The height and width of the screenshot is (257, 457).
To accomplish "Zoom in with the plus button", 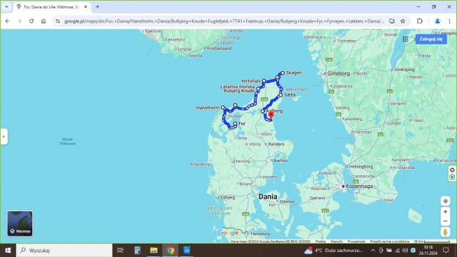I will tap(445, 211).
